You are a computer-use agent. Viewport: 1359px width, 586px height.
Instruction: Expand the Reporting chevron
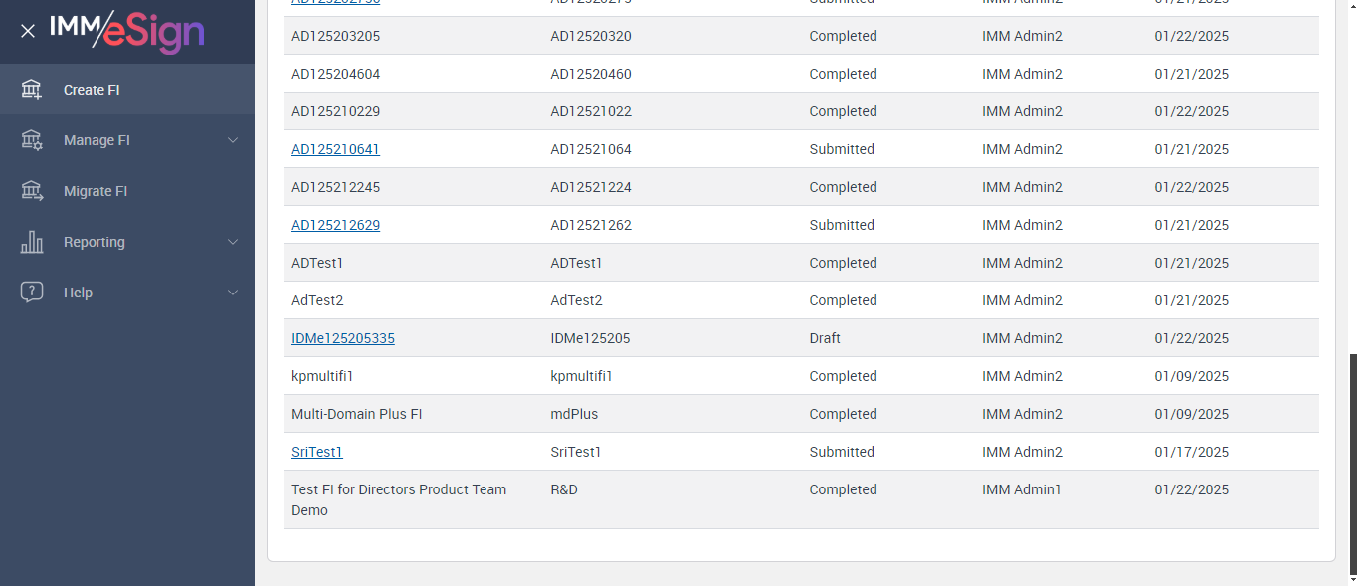coord(233,242)
